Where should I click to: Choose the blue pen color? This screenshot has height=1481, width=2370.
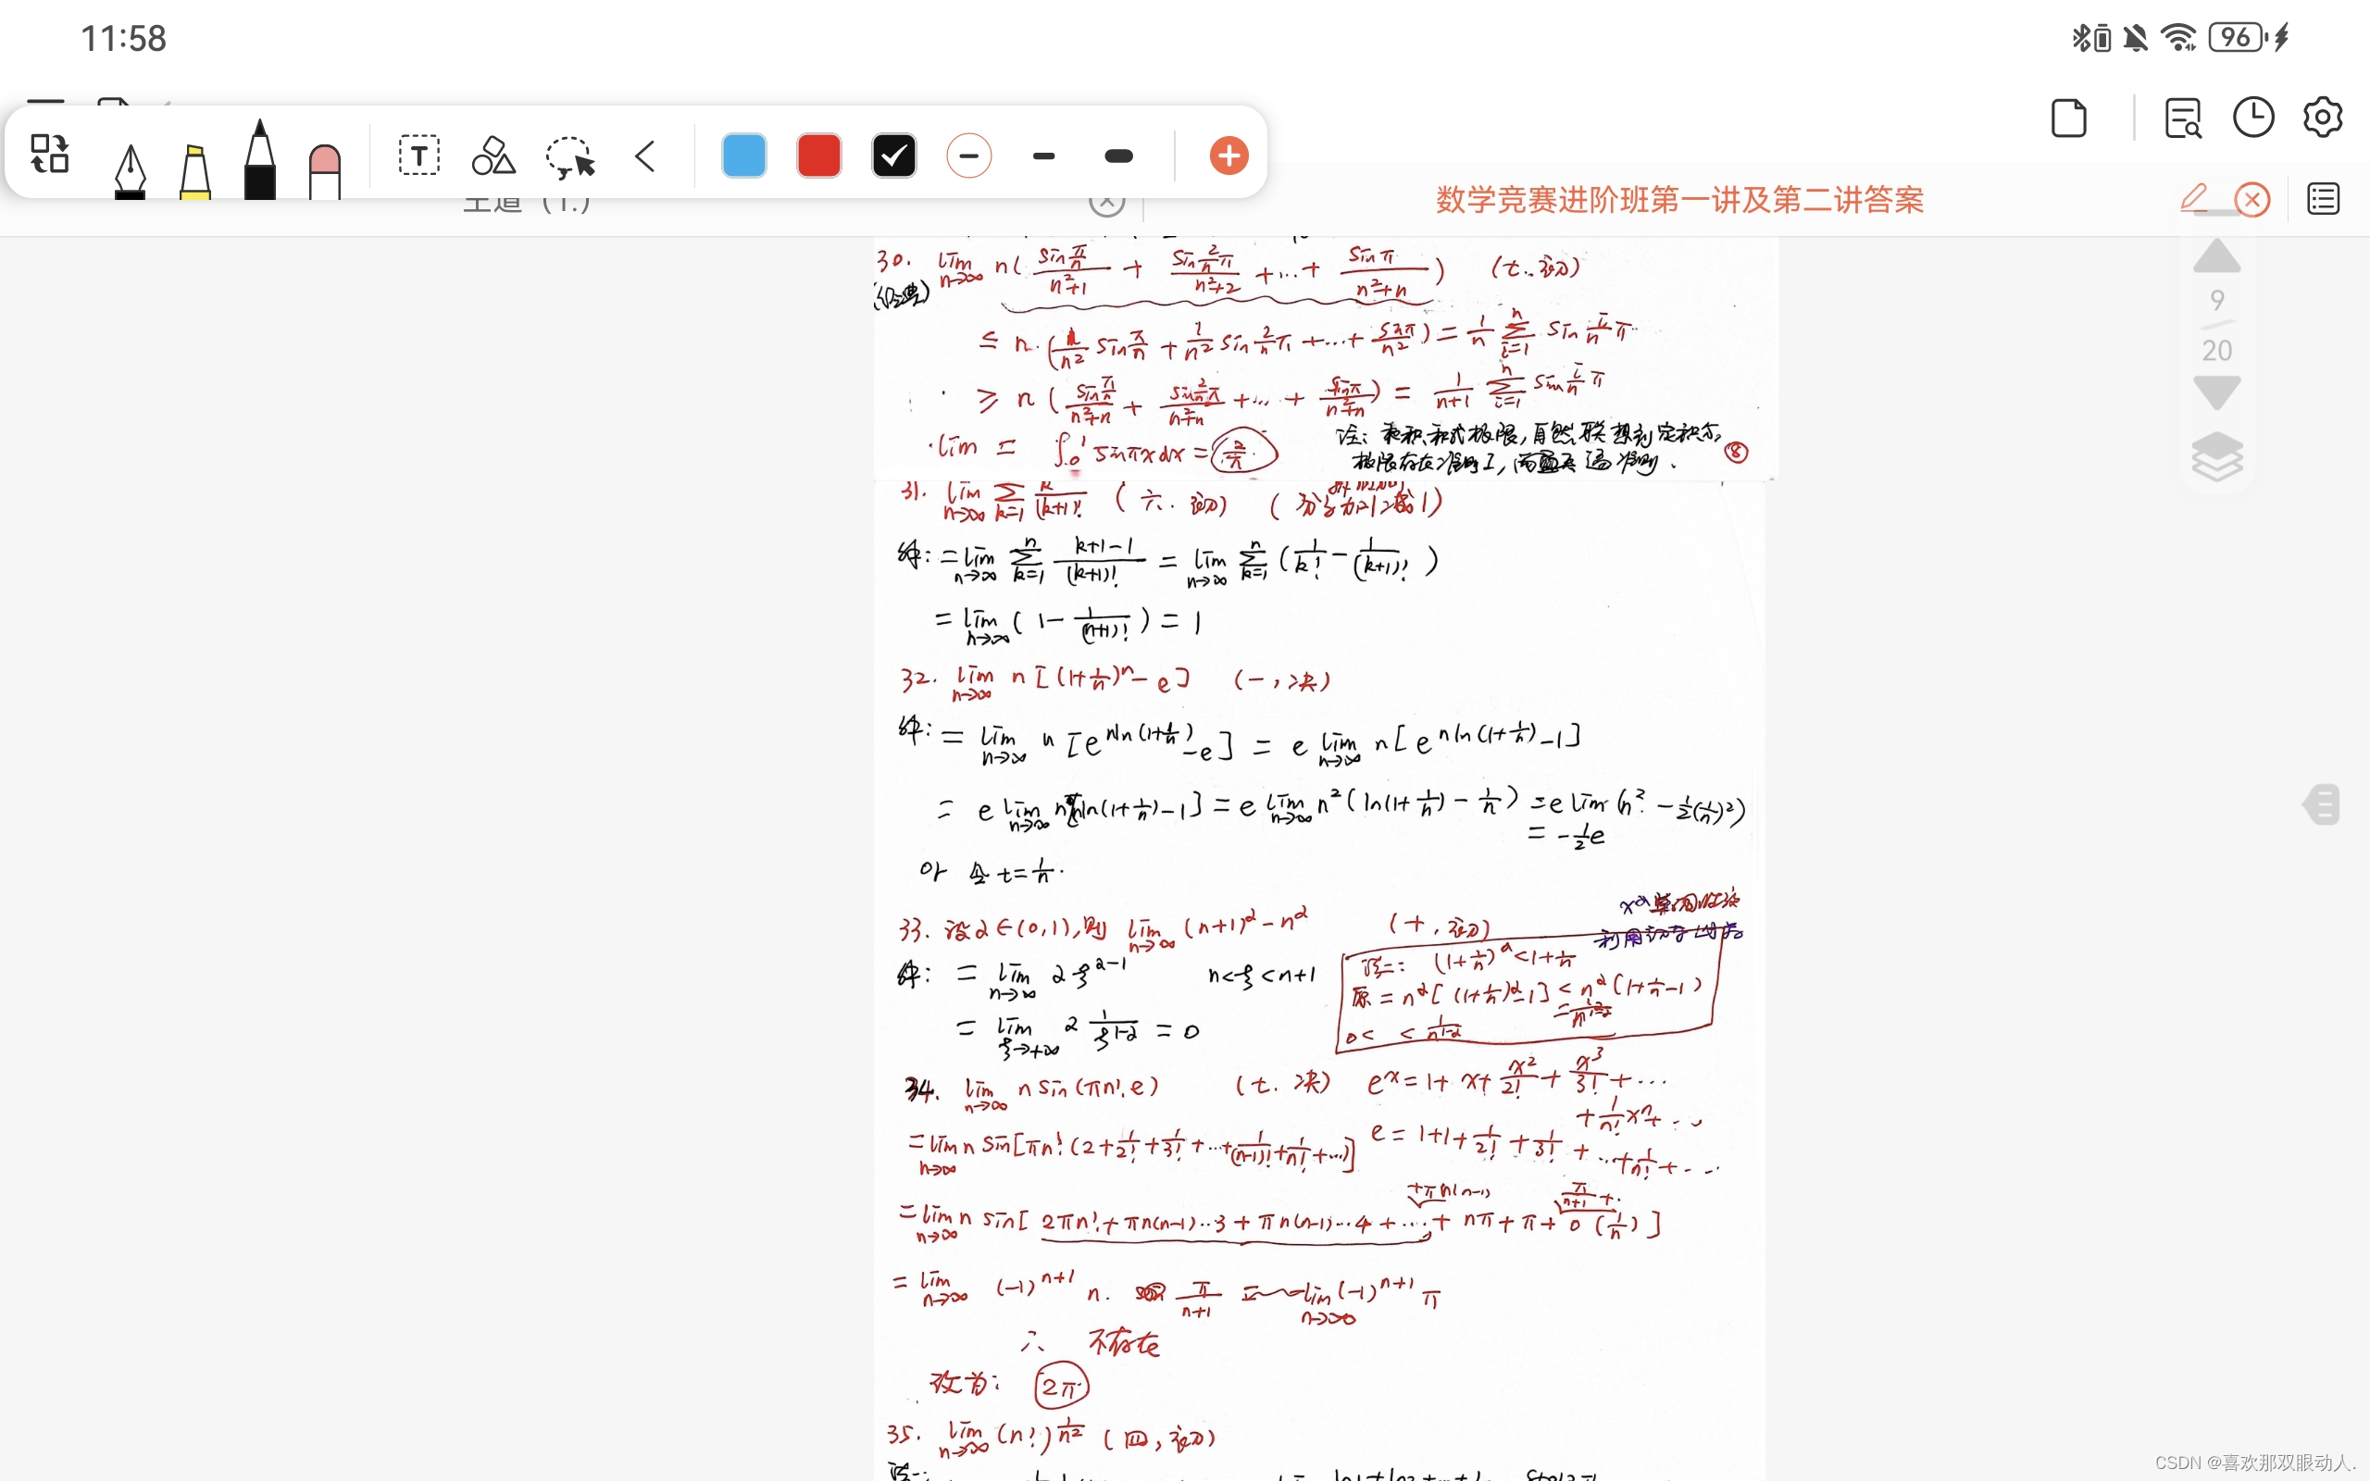[744, 156]
